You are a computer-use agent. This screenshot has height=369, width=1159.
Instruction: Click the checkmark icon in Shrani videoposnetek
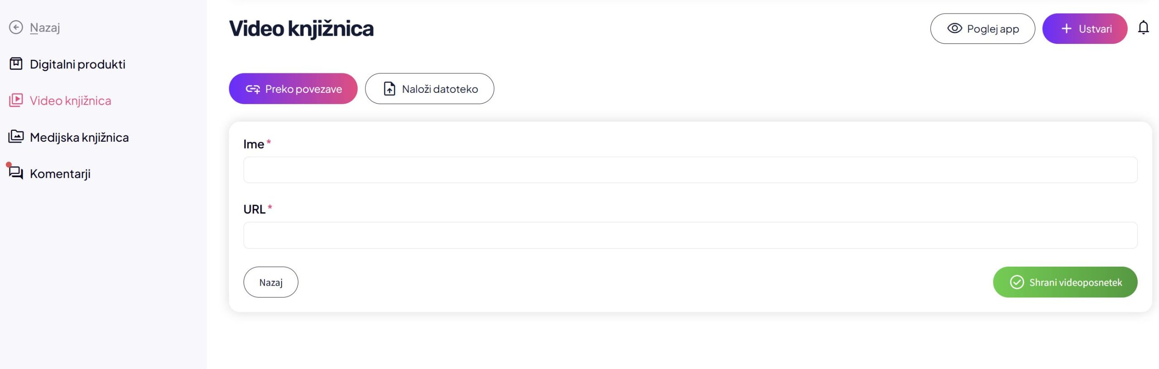(x=1017, y=282)
